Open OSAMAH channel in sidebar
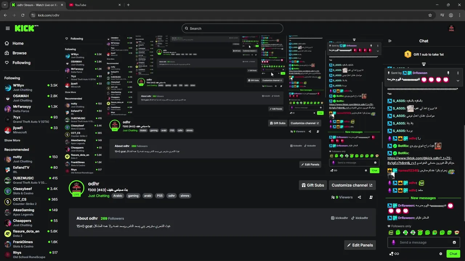 31,98
